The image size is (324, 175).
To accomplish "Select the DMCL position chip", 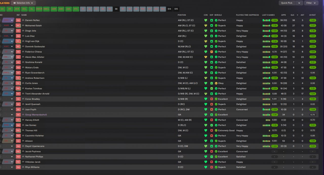I will pos(46,9).
